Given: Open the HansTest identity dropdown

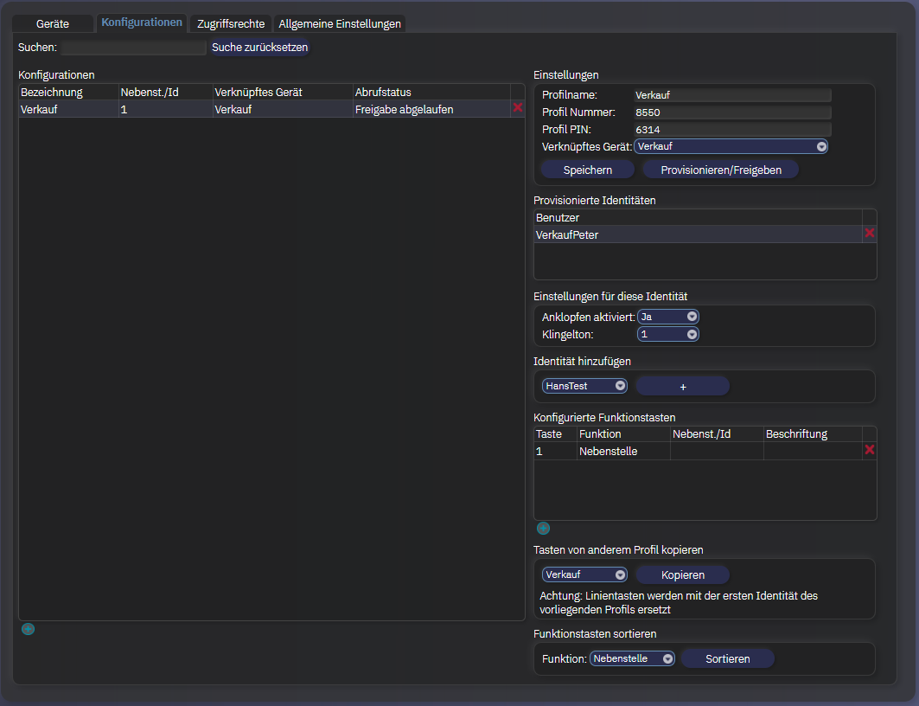Looking at the screenshot, I should pos(584,386).
